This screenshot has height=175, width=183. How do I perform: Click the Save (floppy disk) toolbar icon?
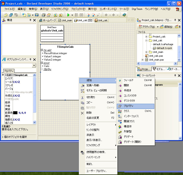(37, 15)
